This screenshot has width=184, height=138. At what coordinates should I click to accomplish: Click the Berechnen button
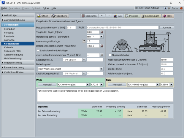point(89,16)
